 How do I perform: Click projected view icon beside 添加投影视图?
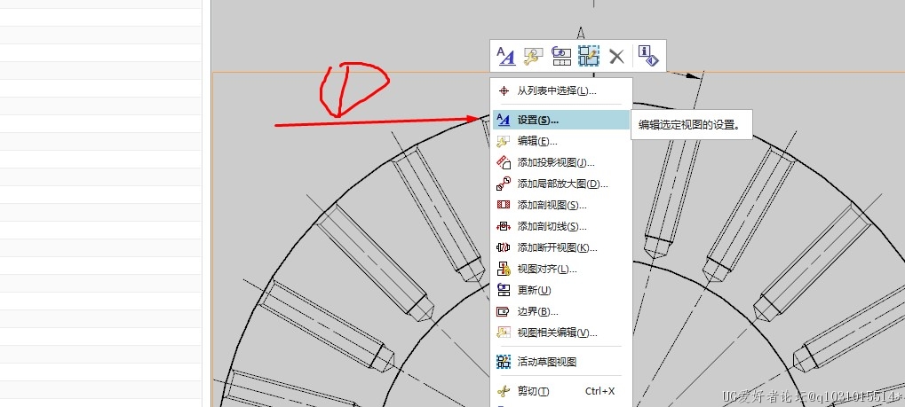[504, 162]
